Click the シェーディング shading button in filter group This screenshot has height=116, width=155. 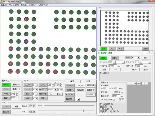pos(43,89)
